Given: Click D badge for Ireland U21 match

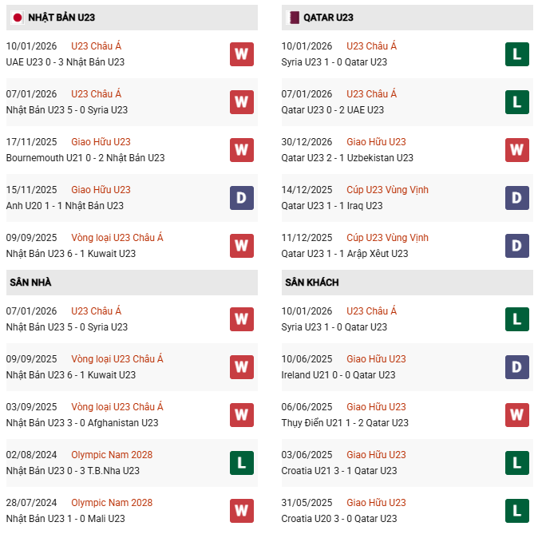Looking at the screenshot, I should coord(517,367).
